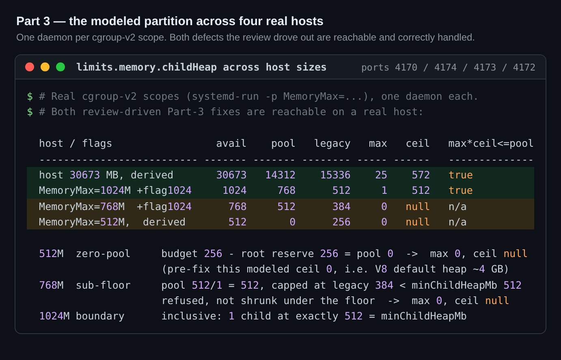This screenshot has width=561, height=360.
Task: Click the 'ports 4170 / 4174 / 4173 / 4172' label
Action: pyautogui.click(x=448, y=67)
